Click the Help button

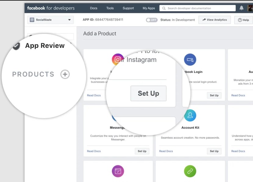pos(244,20)
